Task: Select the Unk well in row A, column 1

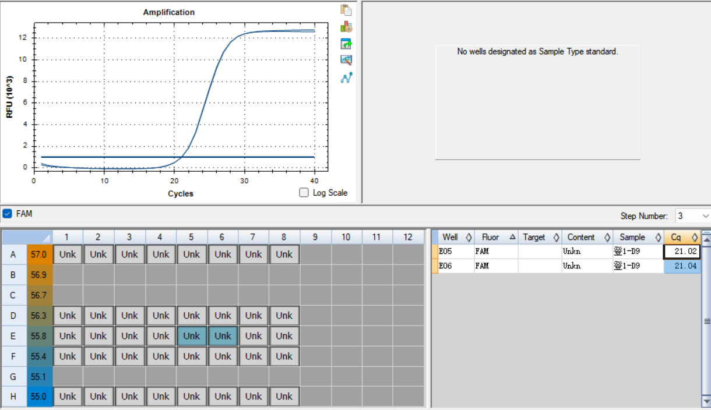Action: pyautogui.click(x=68, y=255)
